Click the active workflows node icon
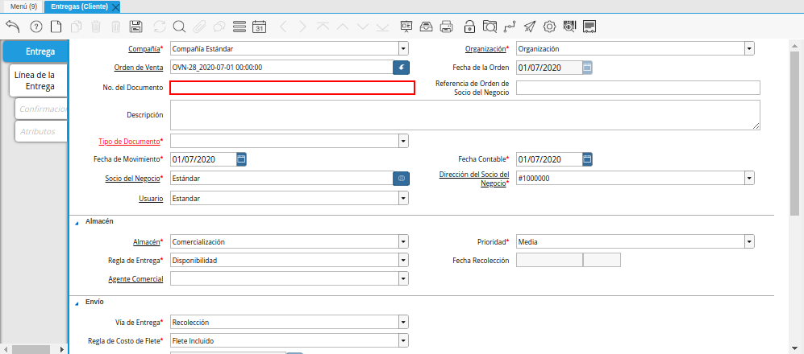The image size is (804, 354). pos(509,27)
